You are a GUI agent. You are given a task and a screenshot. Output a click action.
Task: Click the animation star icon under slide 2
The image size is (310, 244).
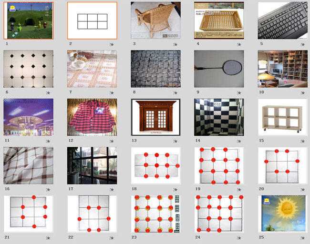[112, 44]
